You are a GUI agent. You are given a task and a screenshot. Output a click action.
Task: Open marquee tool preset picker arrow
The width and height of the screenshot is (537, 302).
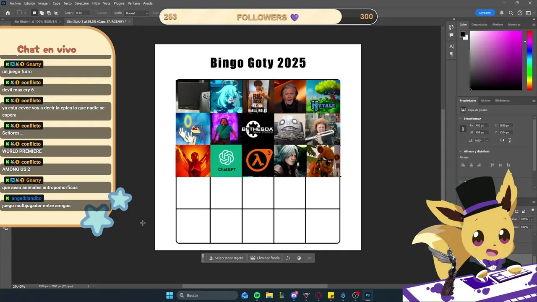click(x=25, y=13)
